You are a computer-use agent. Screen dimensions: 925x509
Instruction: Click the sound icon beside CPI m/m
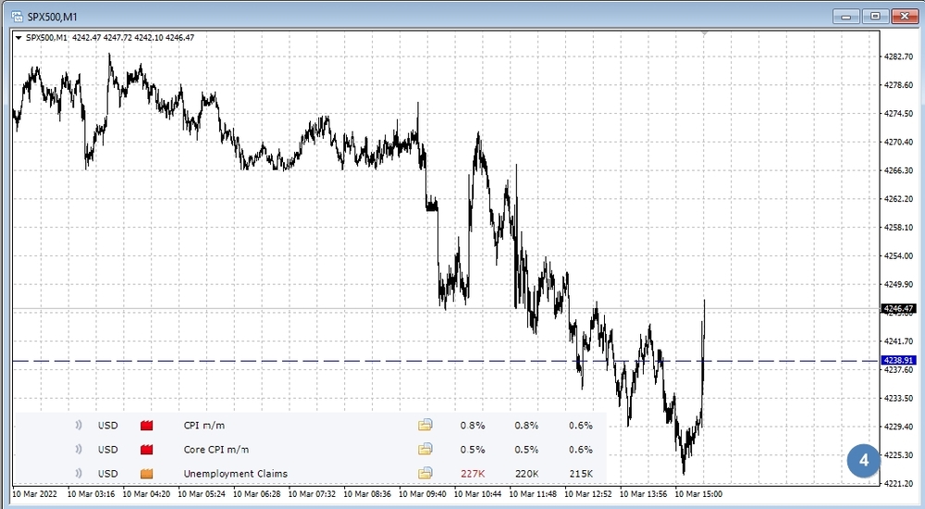pos(80,426)
